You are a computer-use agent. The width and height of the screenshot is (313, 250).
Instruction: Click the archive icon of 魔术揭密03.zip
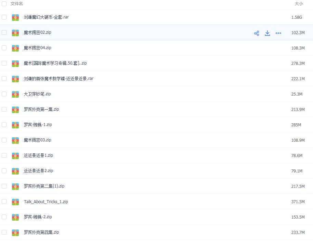click(15, 140)
